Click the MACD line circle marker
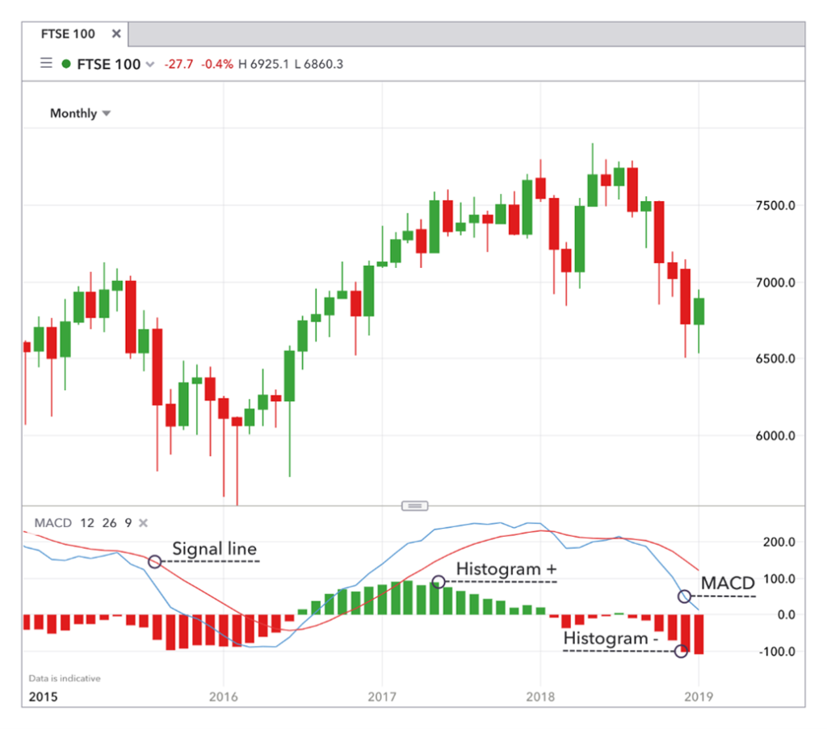This screenshot has height=729, width=827. [685, 597]
